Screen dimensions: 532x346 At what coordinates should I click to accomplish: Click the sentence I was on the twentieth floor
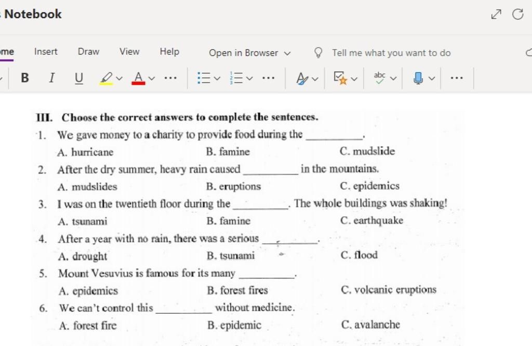pyautogui.click(x=252, y=204)
